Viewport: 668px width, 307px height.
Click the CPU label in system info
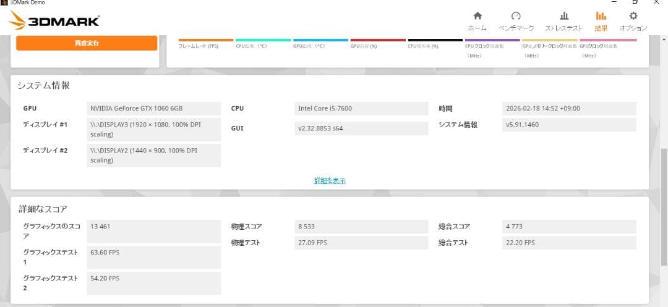pos(238,109)
